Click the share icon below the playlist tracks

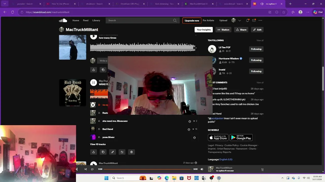93,152
